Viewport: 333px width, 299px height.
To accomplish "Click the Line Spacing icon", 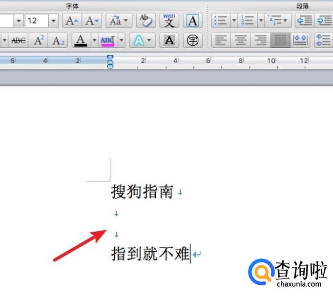I will pos(323,40).
